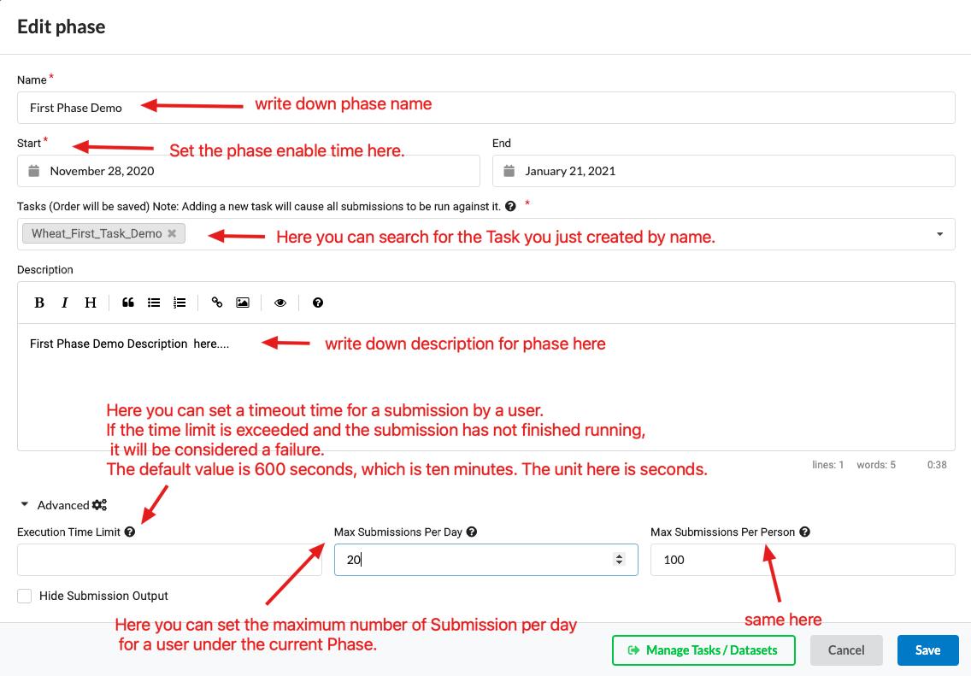Toggle preview with the eye icon
Viewport: 971px width, 676px height.
(x=280, y=303)
